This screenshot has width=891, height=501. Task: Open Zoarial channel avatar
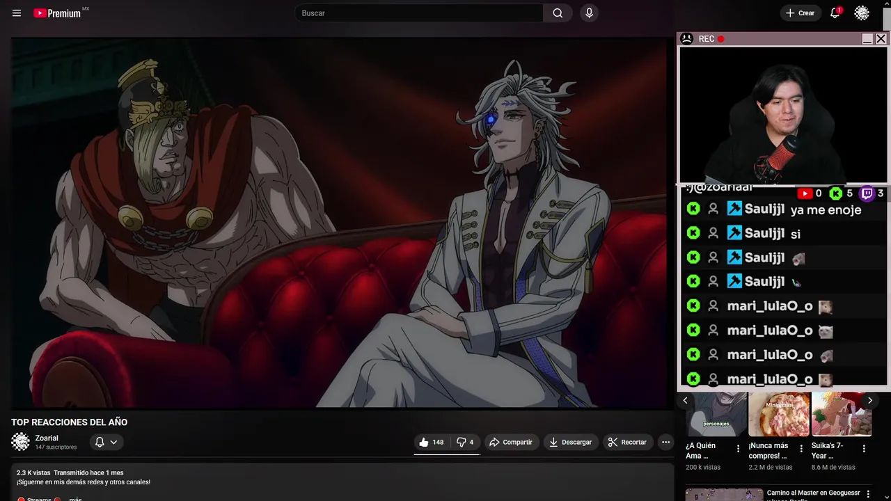(x=20, y=442)
